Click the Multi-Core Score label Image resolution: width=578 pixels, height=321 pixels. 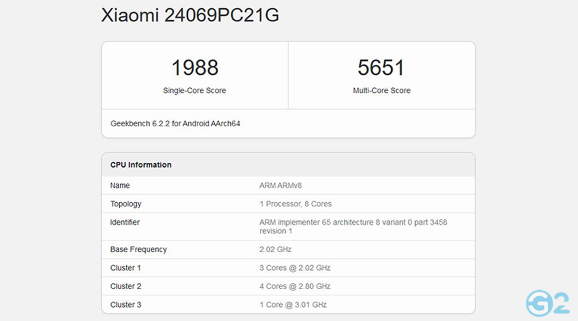(381, 91)
